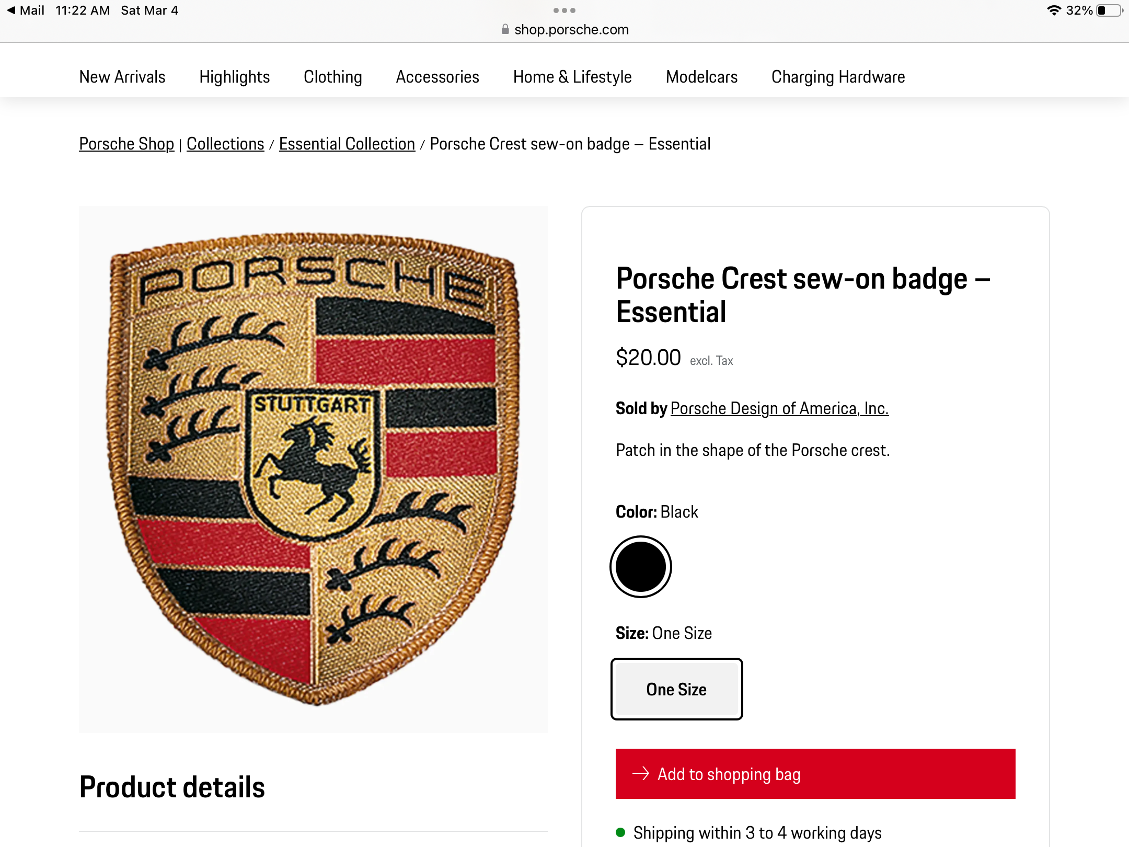Tap the lock icon in address bar
The image size is (1129, 847).
(505, 30)
